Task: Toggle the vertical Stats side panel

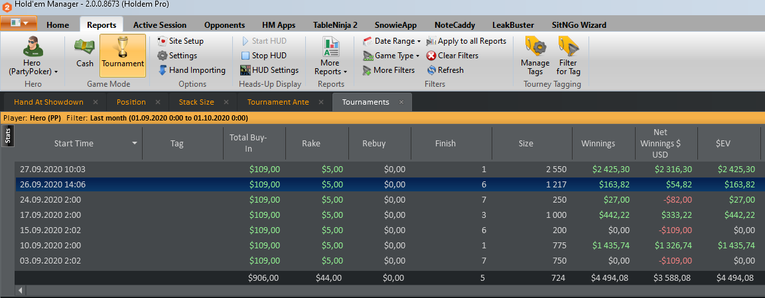Action: click(x=8, y=135)
